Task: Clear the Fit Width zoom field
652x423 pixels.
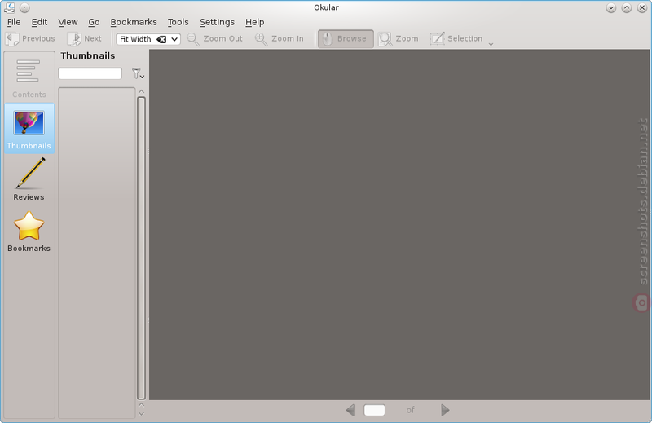Action: tap(161, 39)
